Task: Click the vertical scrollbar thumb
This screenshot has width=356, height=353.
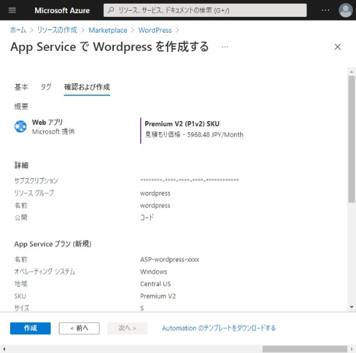Action: [352, 139]
